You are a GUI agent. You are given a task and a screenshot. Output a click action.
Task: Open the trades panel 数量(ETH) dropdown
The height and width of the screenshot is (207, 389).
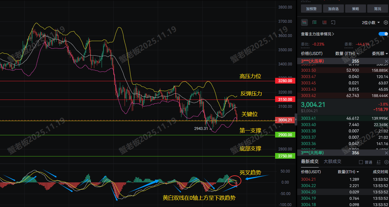[x=348, y=172]
